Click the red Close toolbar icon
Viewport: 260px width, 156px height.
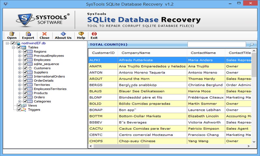pyautogui.click(x=44, y=34)
